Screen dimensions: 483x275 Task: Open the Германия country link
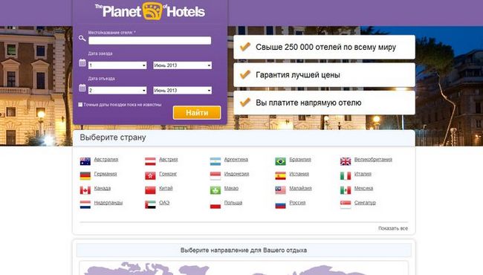click(106, 174)
